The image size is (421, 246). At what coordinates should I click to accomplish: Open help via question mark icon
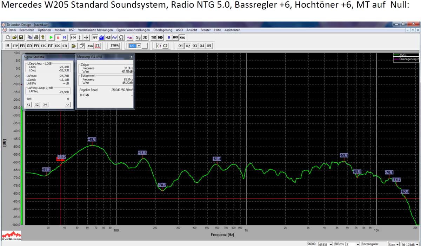[42, 37]
